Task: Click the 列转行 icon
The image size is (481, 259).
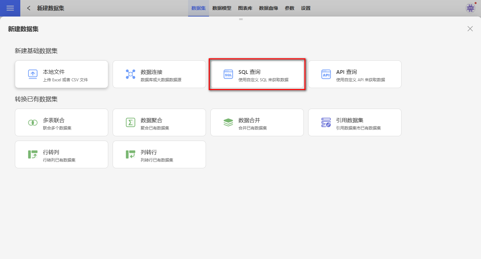Action: point(131,154)
